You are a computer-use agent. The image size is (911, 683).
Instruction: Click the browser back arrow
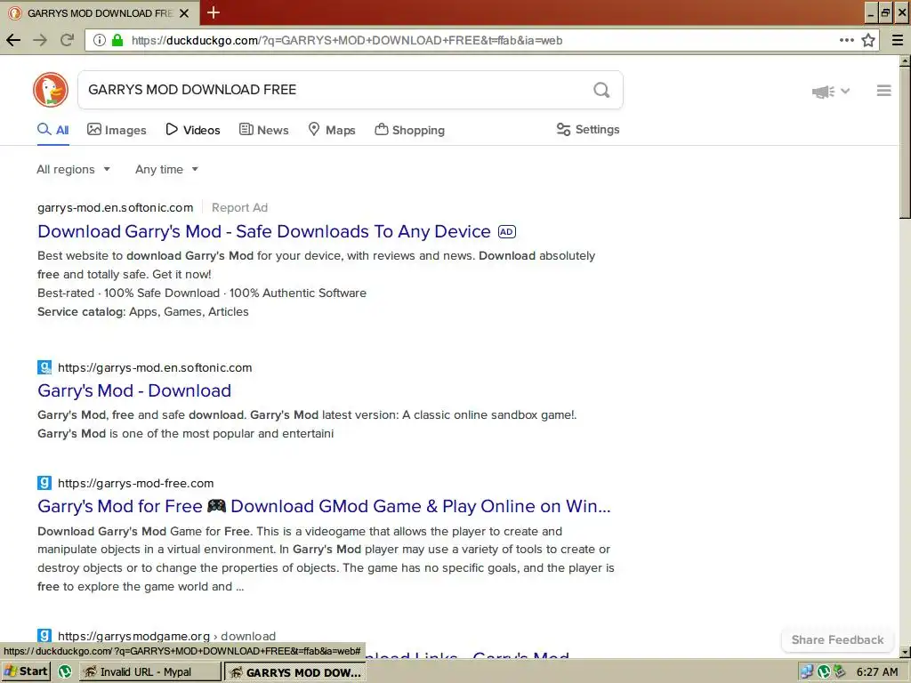(x=12, y=40)
